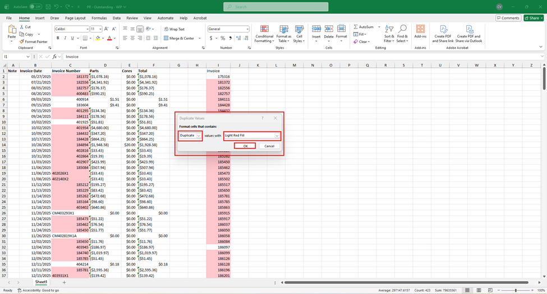Click OK in Duplicate Values dialog
Viewport: 547px width, 294px height.
(245, 146)
